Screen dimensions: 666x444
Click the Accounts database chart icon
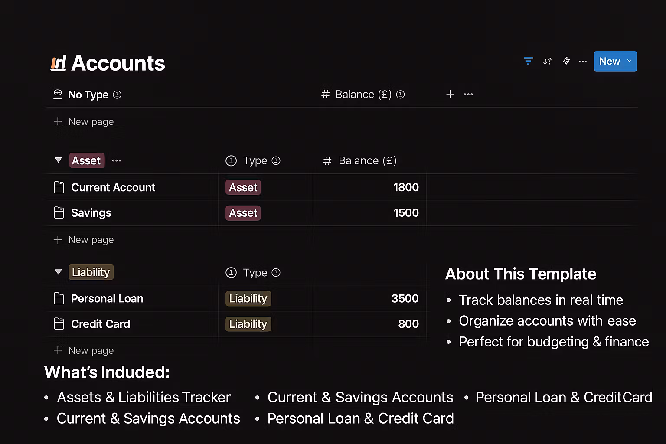58,63
